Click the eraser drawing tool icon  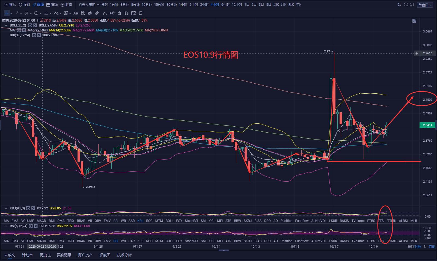[x=105, y=13]
